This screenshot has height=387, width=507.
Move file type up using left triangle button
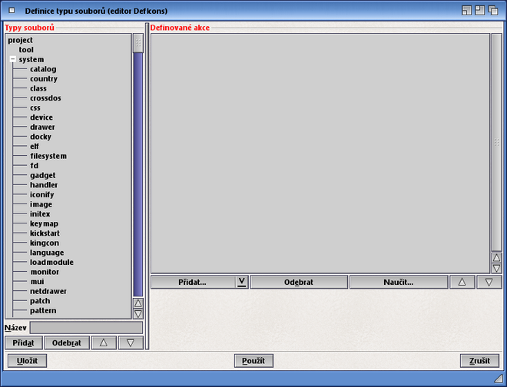tap(104, 342)
